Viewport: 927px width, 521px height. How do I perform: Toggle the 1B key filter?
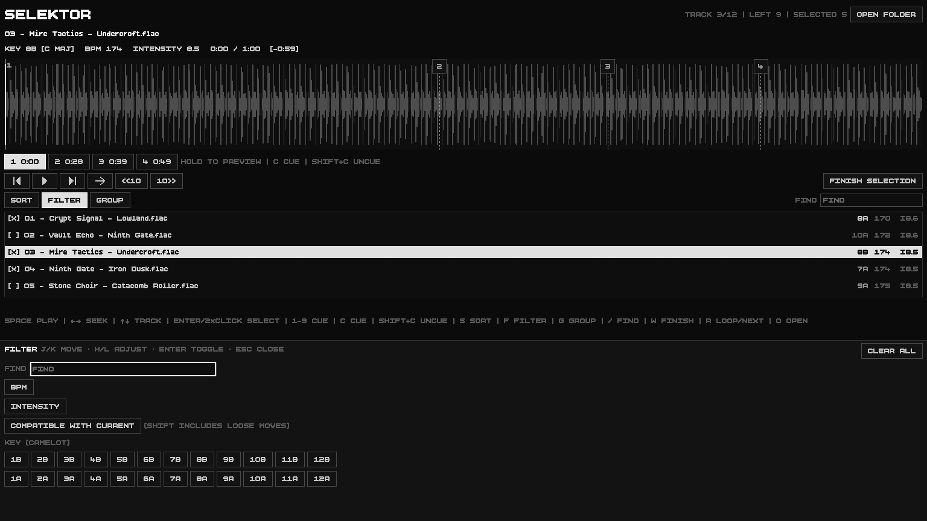point(16,459)
